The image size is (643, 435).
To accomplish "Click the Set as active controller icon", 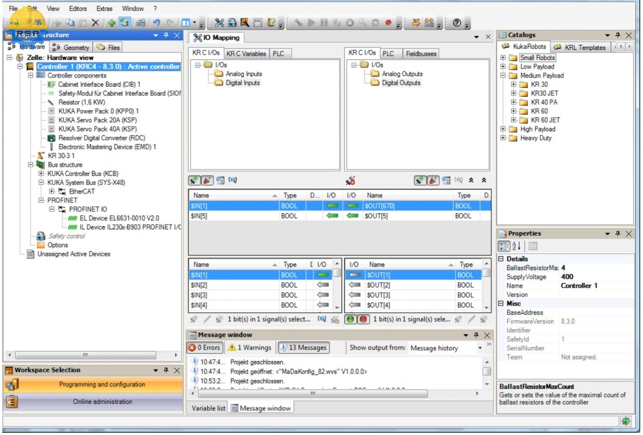I will click(x=124, y=23).
